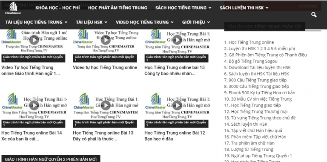The height and width of the screenshot is (162, 327).
Task: Play the Giáo trình Hán ngữ 1 video
Action: (x=34, y=40)
